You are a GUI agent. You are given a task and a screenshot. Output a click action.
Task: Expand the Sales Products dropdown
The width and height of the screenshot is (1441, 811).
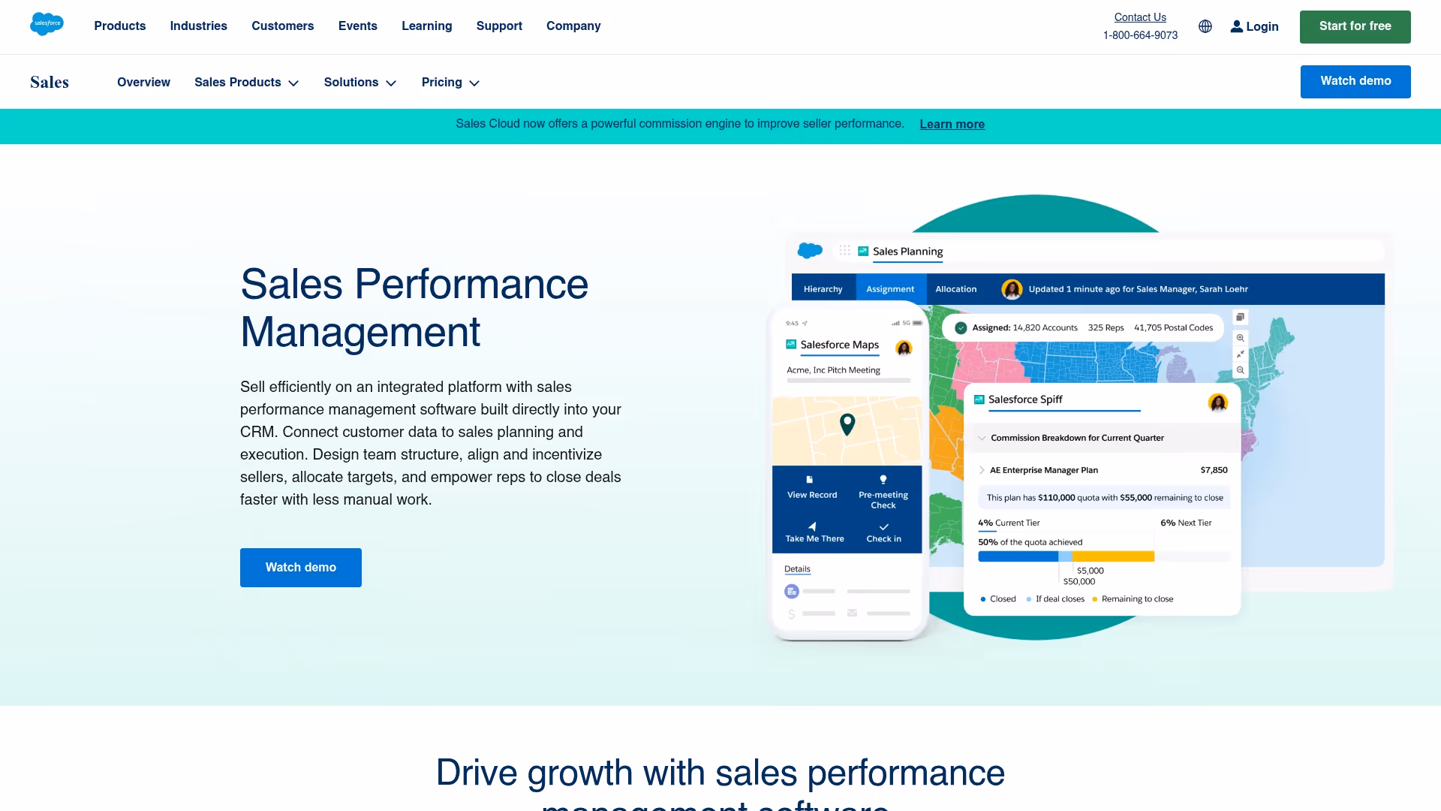246,83
